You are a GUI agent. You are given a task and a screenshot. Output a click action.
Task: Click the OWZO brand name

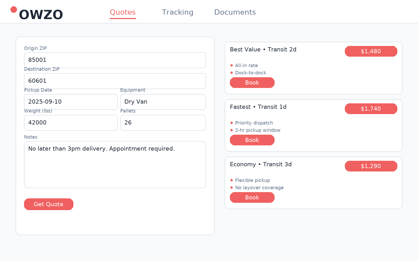tap(41, 15)
